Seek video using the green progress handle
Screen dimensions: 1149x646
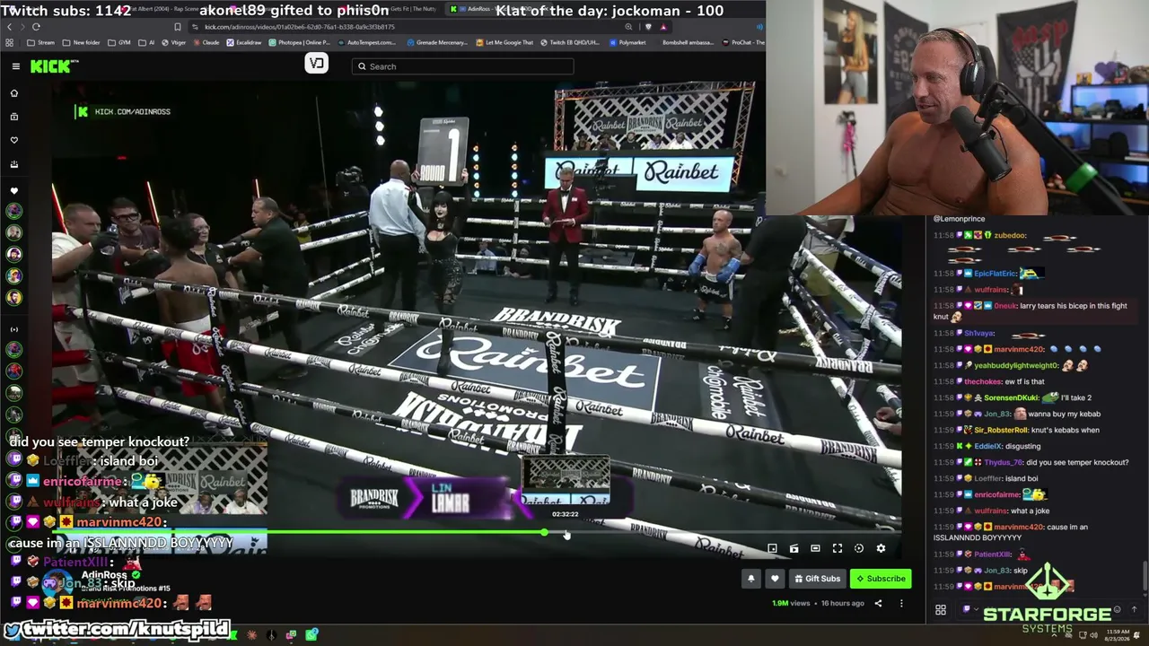(x=544, y=532)
